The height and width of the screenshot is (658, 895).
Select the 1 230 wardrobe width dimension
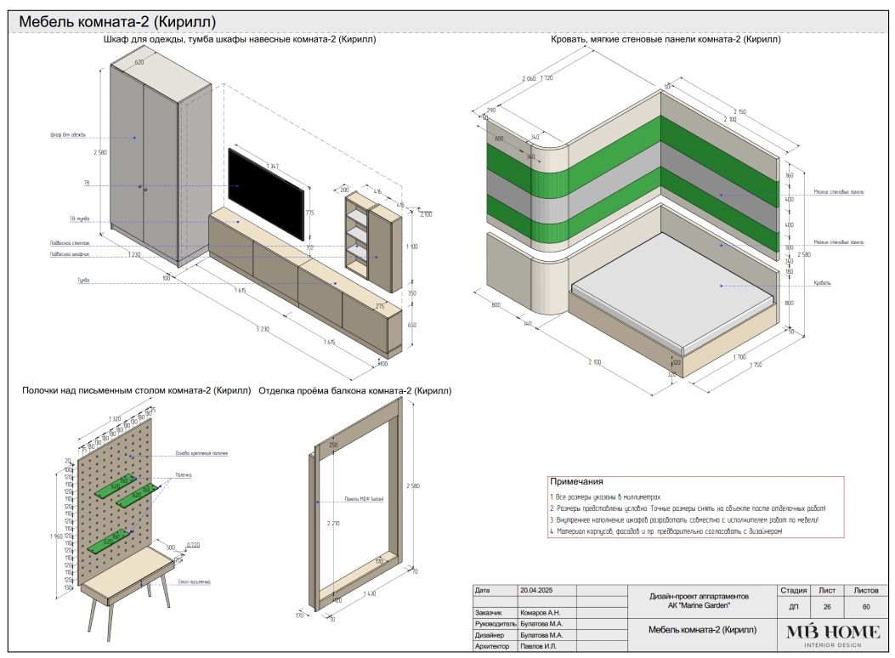[x=134, y=254]
